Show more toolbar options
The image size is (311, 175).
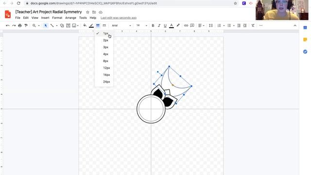(261, 26)
